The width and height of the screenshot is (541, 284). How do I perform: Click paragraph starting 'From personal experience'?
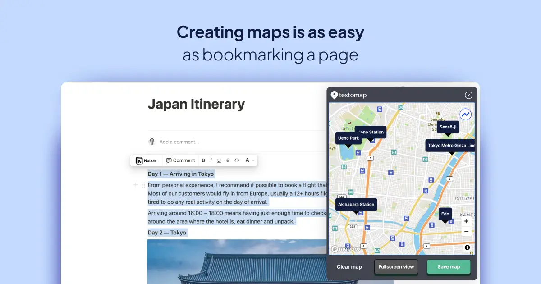click(237, 193)
